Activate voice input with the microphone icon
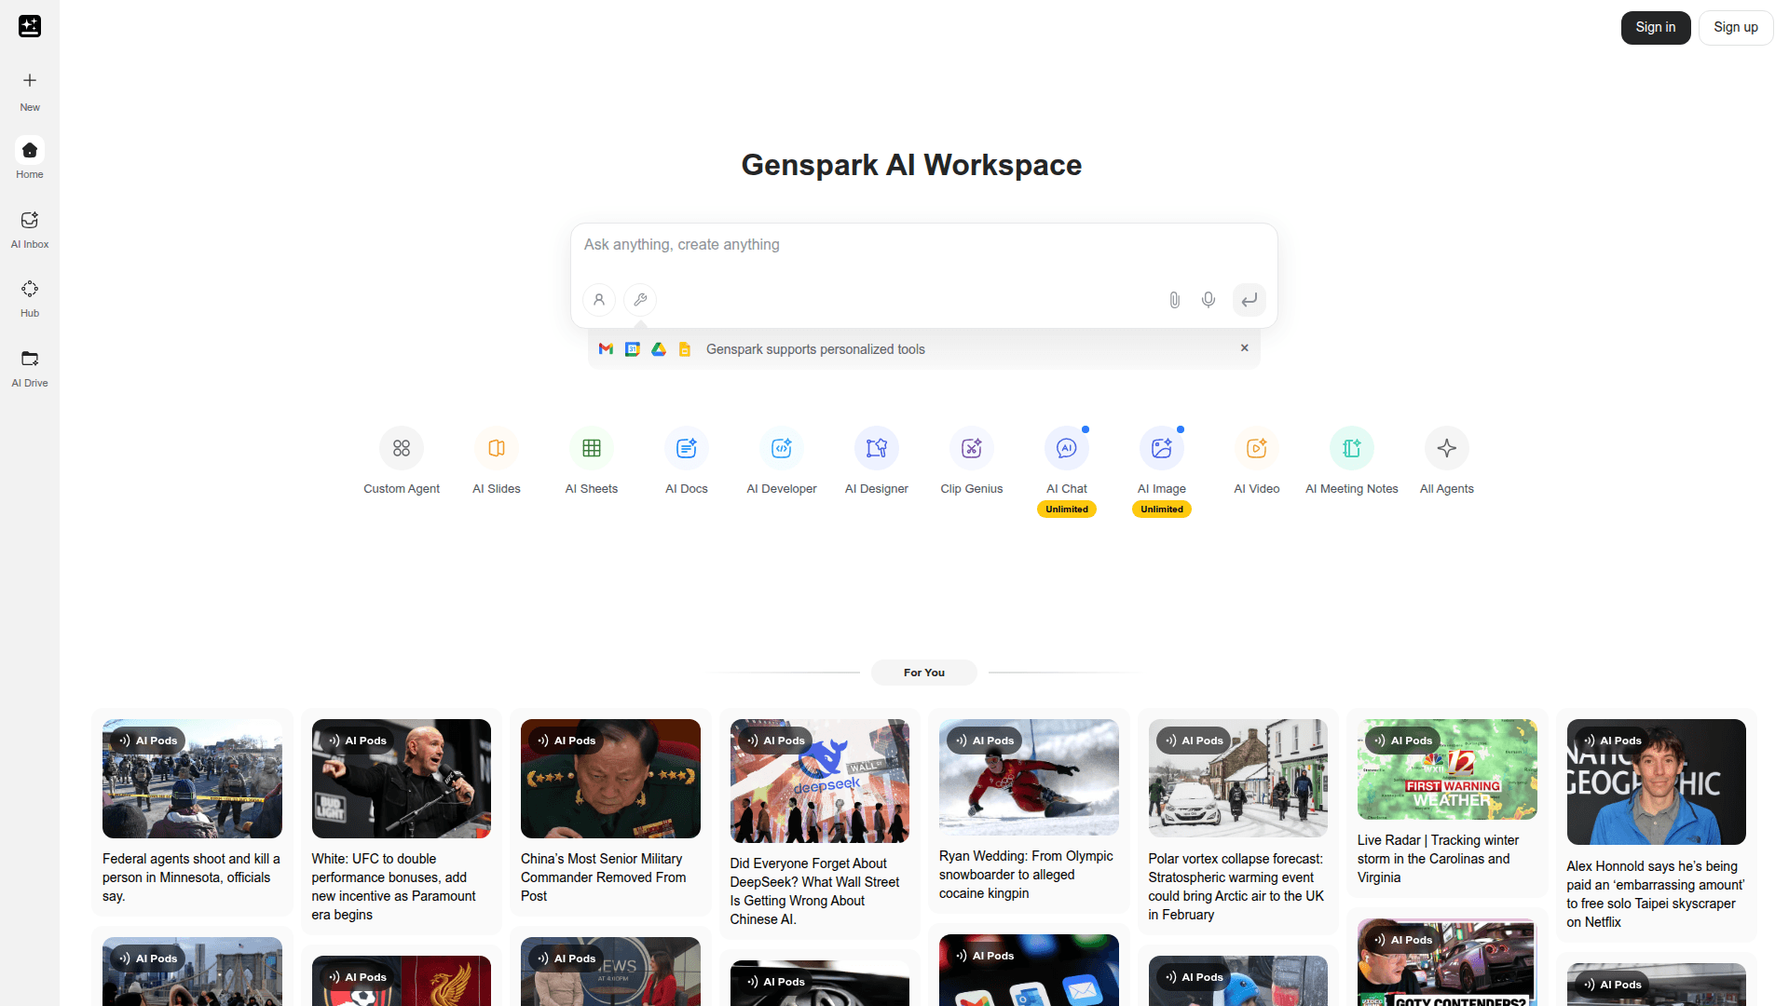The image size is (1789, 1006). coord(1209,300)
